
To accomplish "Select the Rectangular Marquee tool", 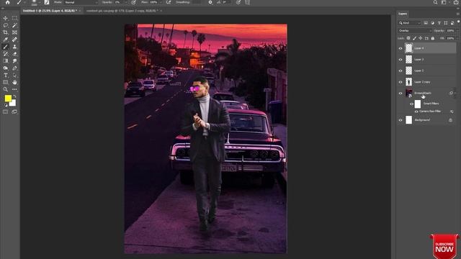I will 14,18.
